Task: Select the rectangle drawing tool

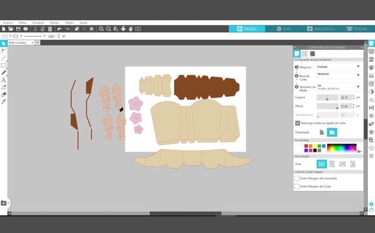Action: pos(3,65)
